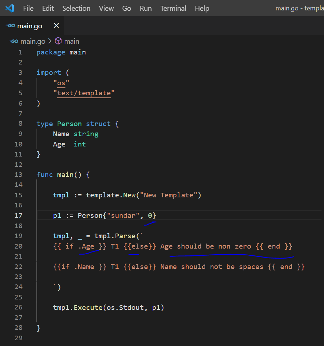This screenshot has height=346, width=324.
Task: Open the Run menu
Action: click(146, 8)
